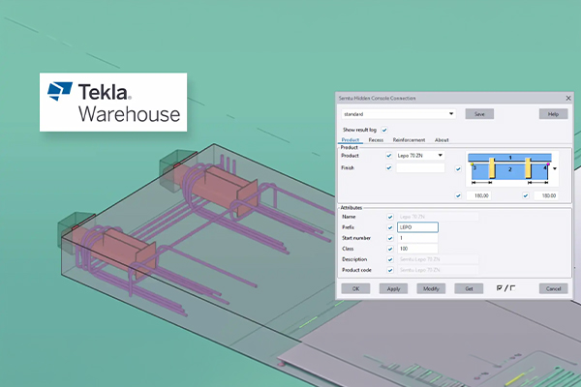The image size is (581, 387).
Task: Click the Tekla Warehouse logo
Action: click(114, 103)
